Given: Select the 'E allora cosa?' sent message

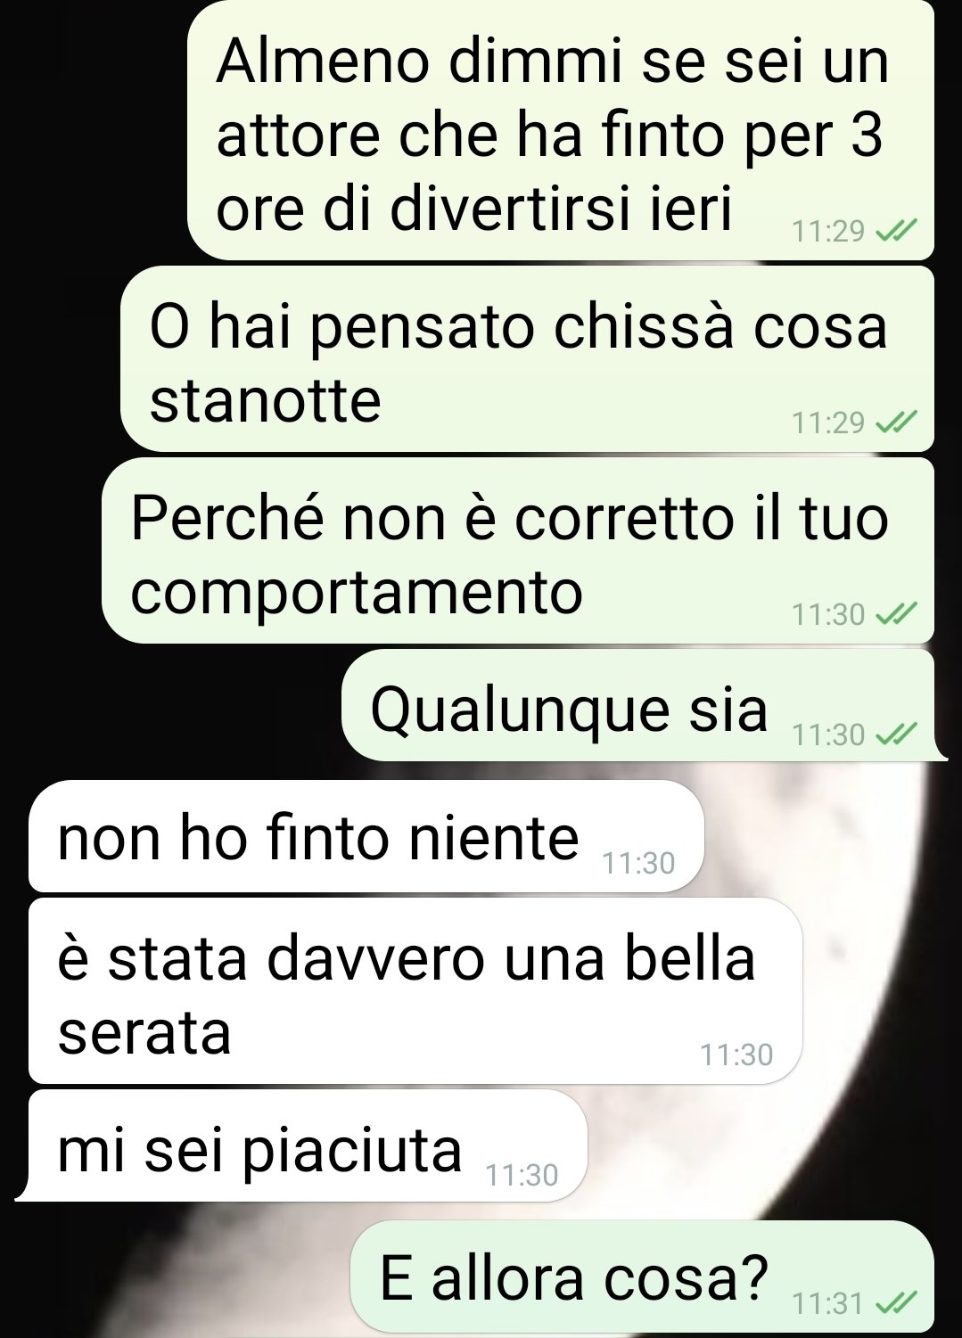Looking at the screenshot, I should [x=643, y=1276].
